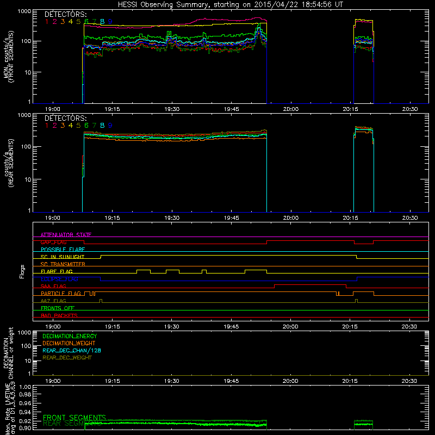Click blue detector number 9 in rear segments legend
Screen dimensions: 435x435
pyautogui.click(x=110, y=126)
